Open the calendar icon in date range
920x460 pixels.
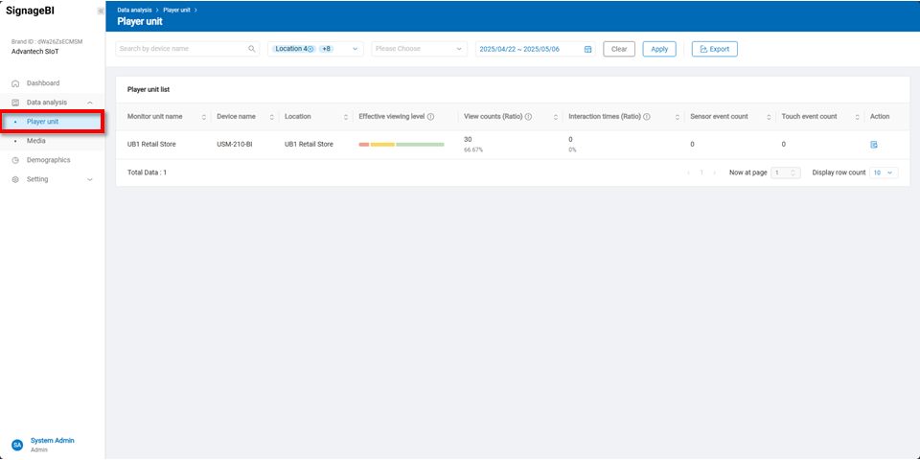tap(587, 49)
